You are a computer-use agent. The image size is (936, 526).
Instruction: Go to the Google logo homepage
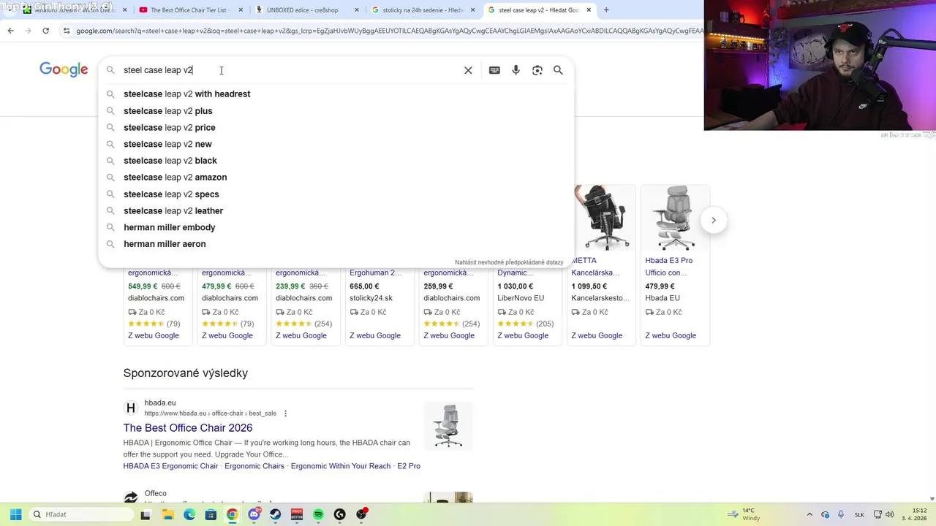point(64,69)
